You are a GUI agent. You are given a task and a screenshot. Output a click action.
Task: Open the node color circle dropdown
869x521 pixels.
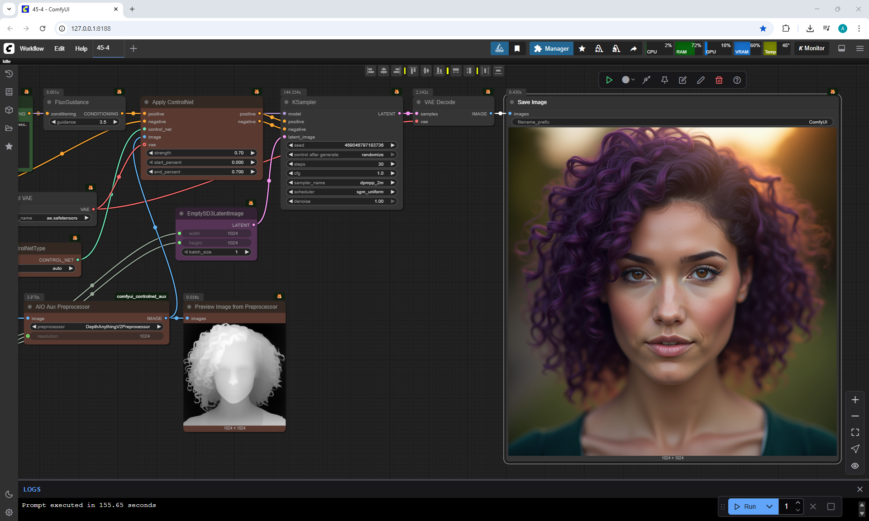pos(628,80)
